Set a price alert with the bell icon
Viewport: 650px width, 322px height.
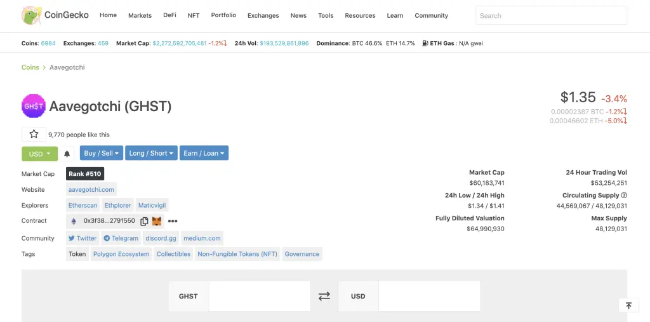[x=67, y=154]
